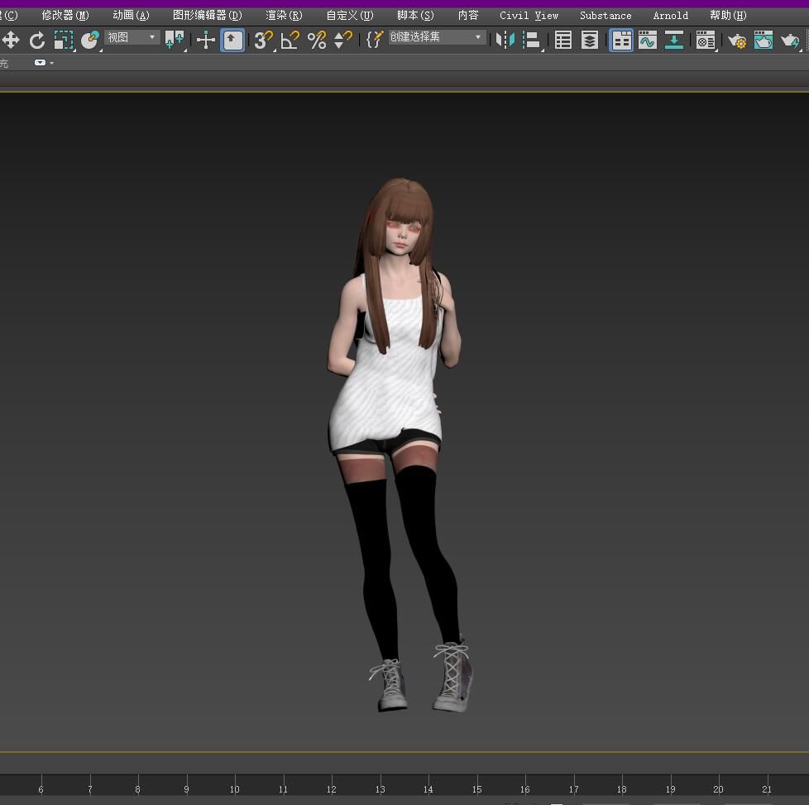Open the 渲染(R) menu
The width and height of the screenshot is (809, 805).
[284, 15]
